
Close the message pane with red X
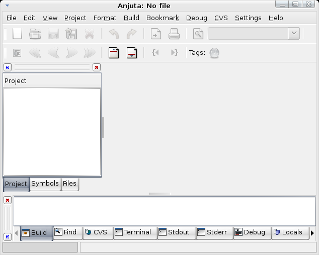coord(8,200)
